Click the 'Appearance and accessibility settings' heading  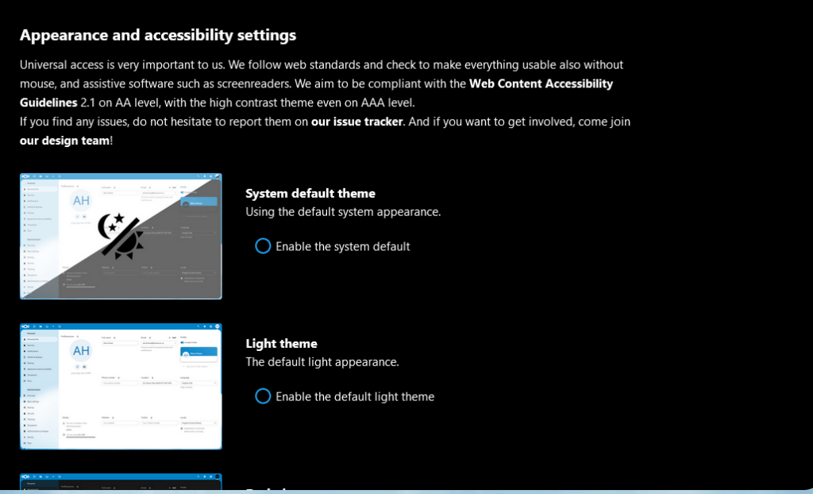[157, 35]
